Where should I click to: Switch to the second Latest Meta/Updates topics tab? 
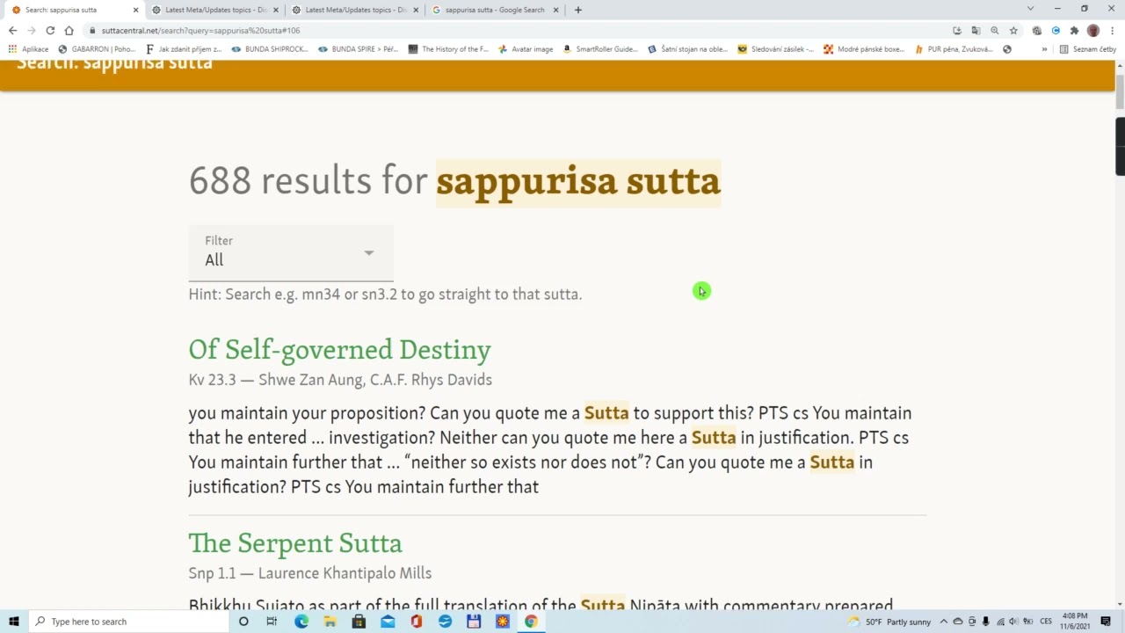[355, 10]
